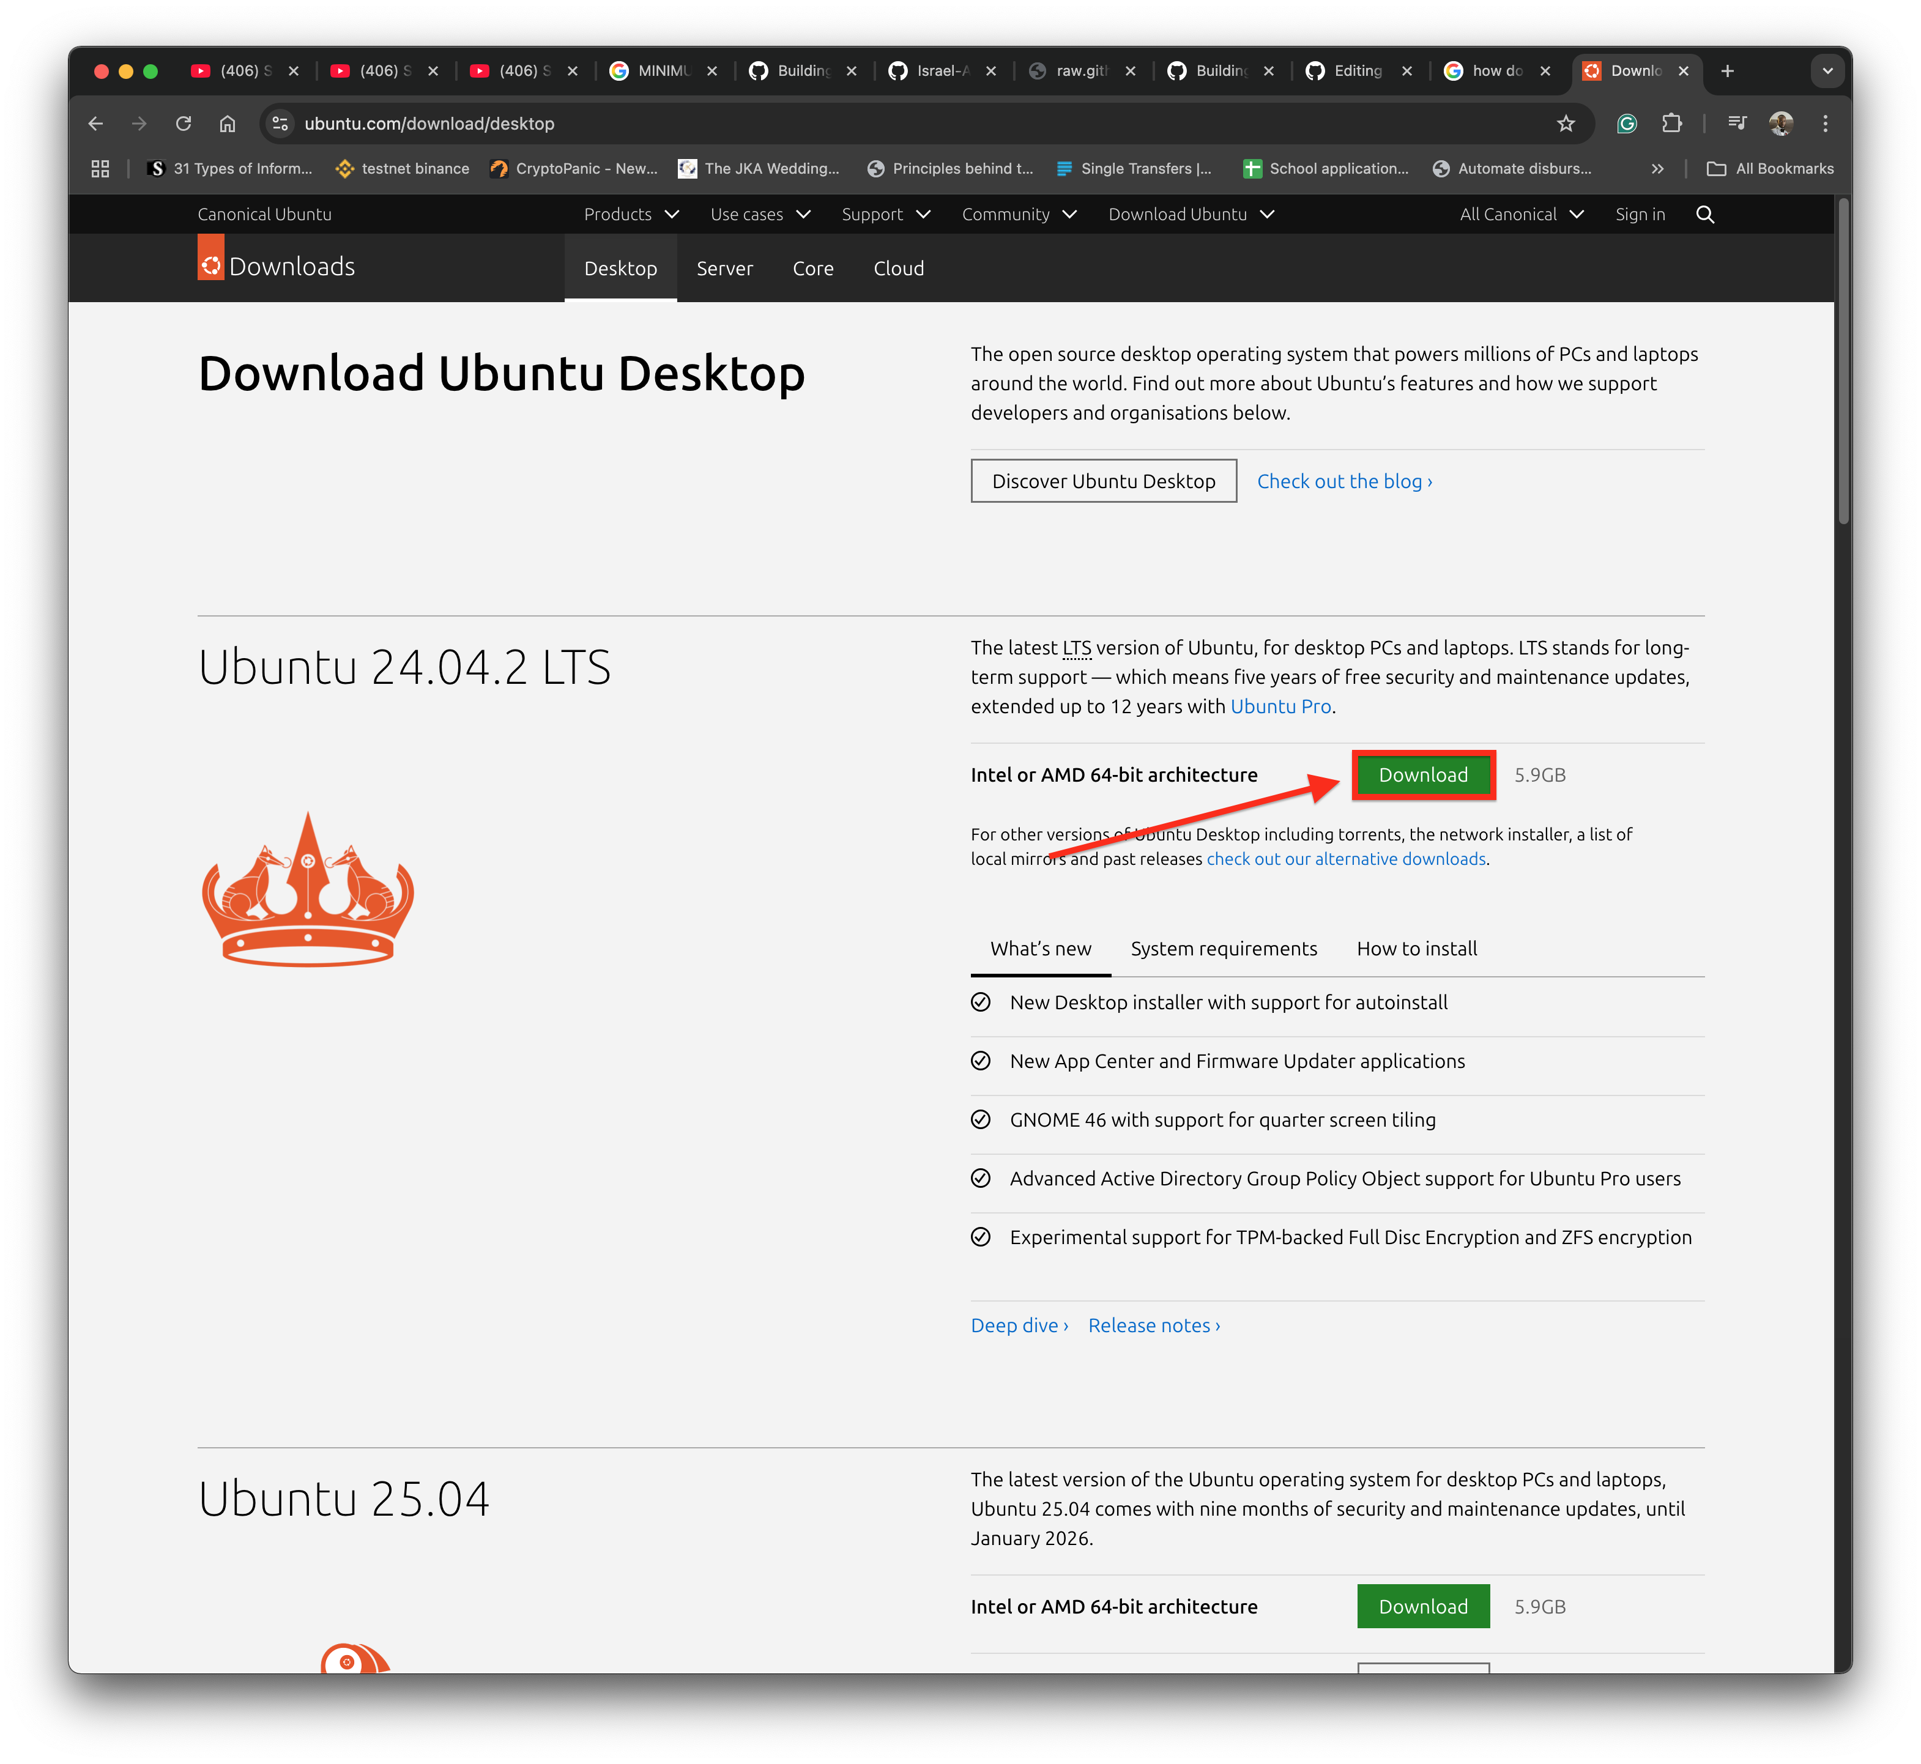
Task: Open the testnet binance bookmark
Action: click(403, 169)
